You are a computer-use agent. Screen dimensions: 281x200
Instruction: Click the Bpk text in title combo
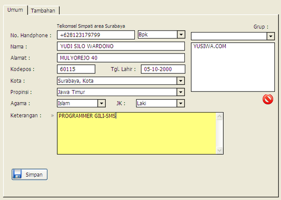(143, 35)
